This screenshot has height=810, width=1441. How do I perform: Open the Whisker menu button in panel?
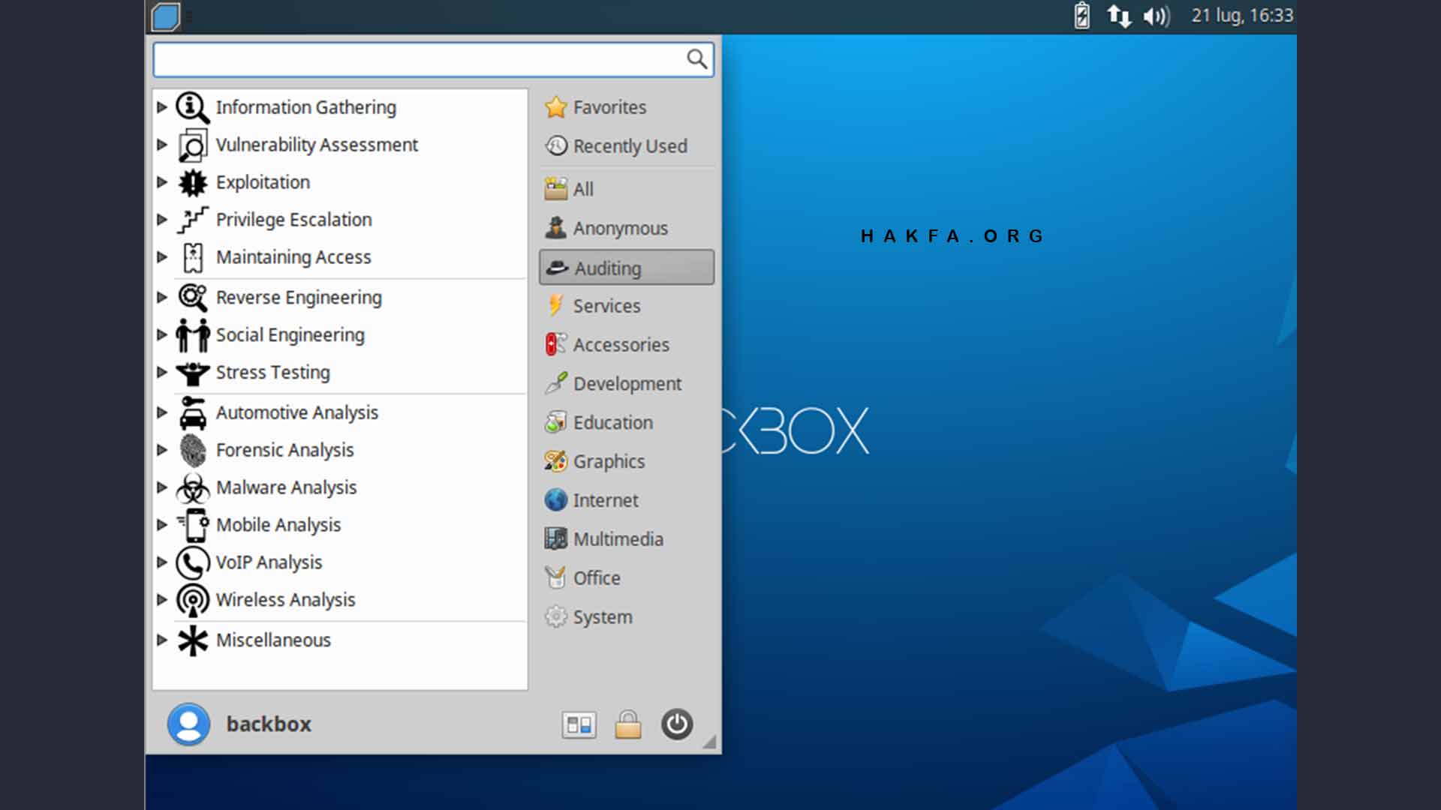[x=165, y=16]
